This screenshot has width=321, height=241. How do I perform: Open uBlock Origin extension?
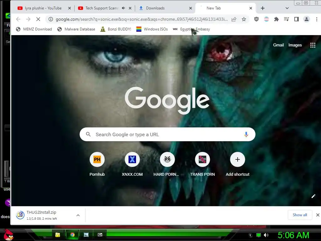256,19
